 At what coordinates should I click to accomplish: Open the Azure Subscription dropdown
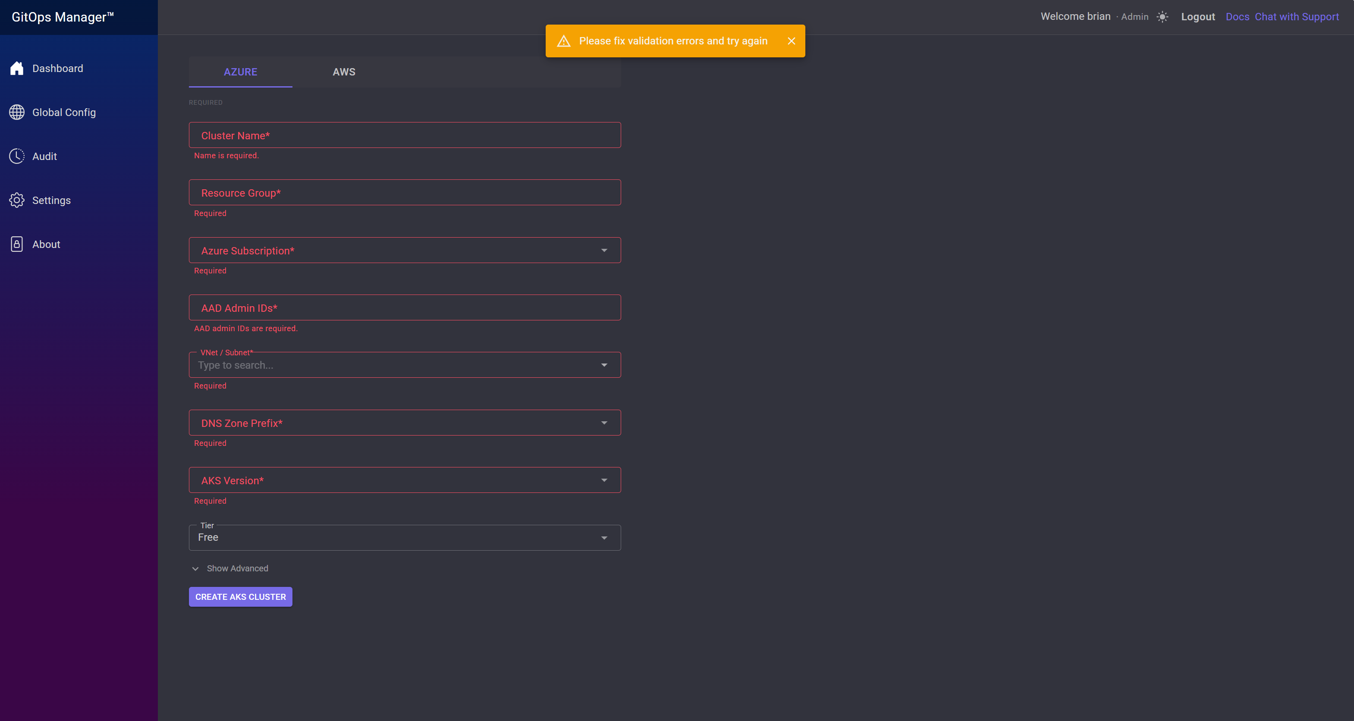[x=405, y=250]
